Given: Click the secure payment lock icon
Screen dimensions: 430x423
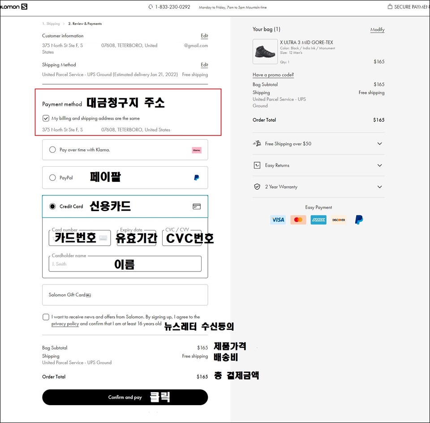Looking at the screenshot, I should (390, 7).
